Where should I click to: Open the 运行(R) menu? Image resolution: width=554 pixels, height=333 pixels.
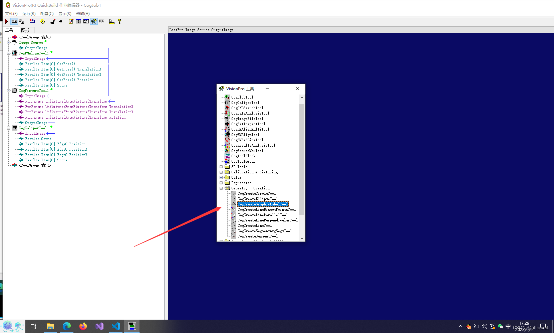29,13
